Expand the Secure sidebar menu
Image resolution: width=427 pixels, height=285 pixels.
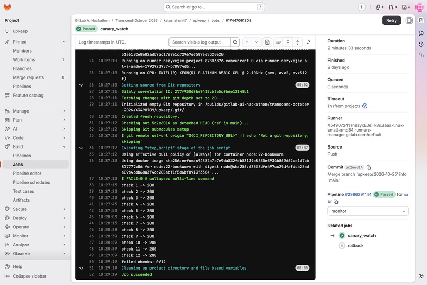pyautogui.click(x=35, y=209)
